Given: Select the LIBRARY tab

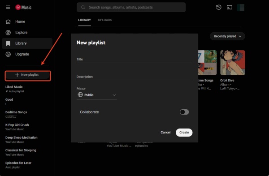Looking at the screenshot, I should pyautogui.click(x=84, y=20).
